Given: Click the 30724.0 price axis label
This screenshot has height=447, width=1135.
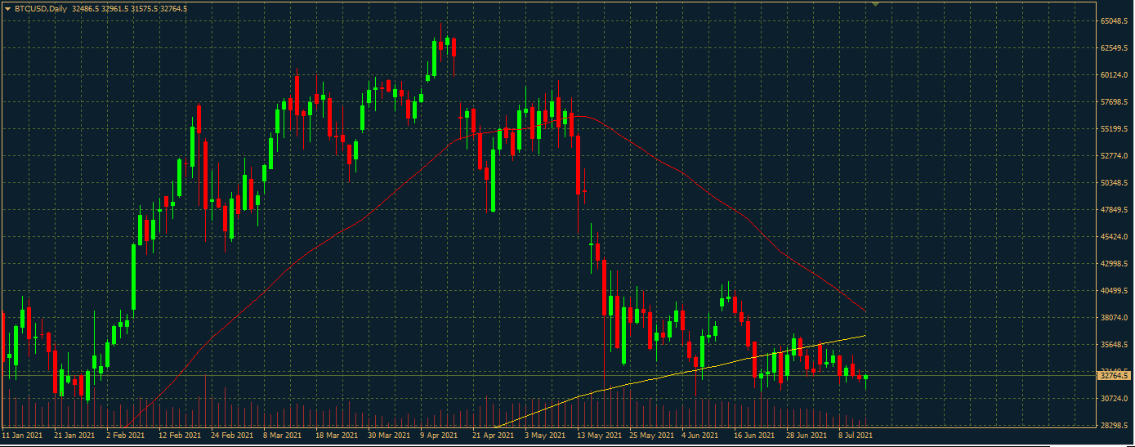Looking at the screenshot, I should pos(1115,399).
